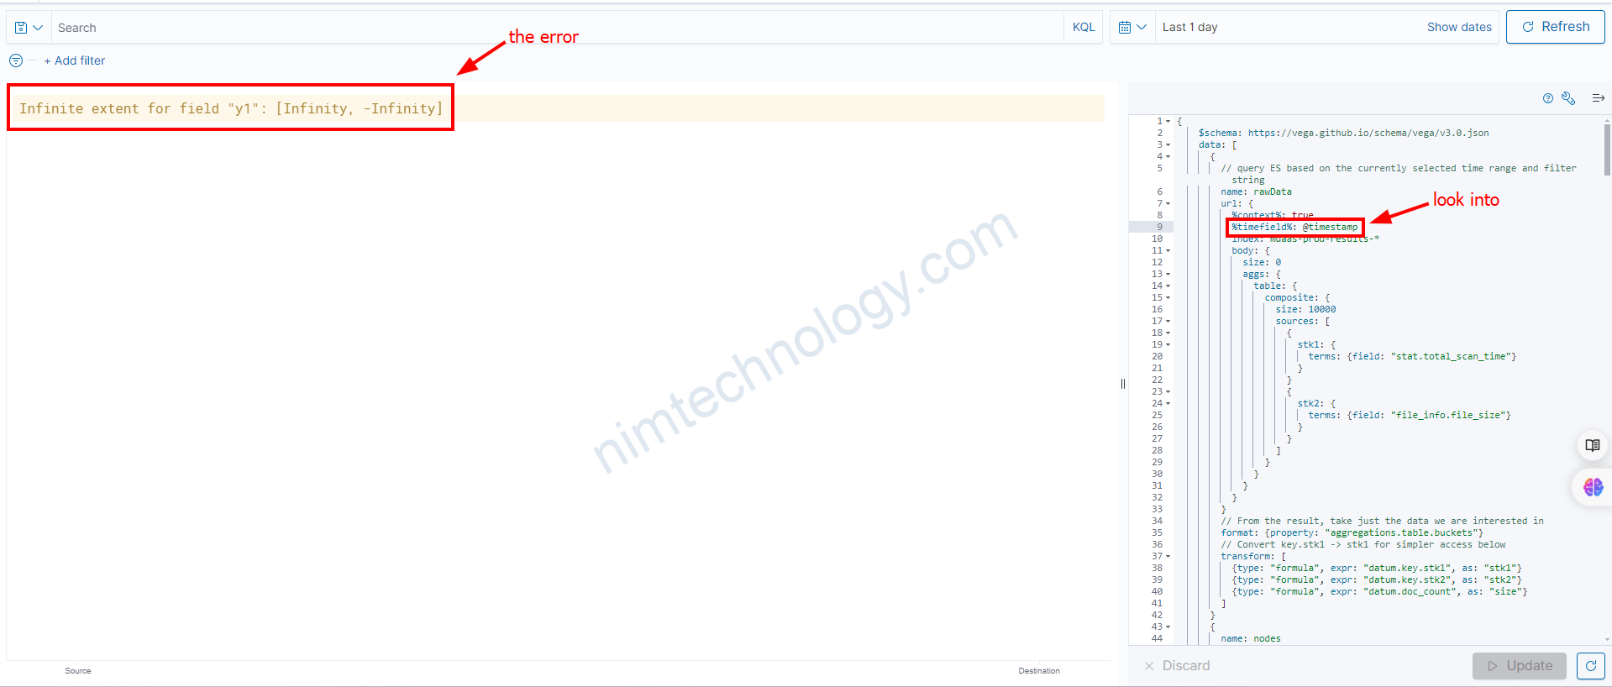This screenshot has width=1612, height=687.
Task: Open the colorful brain assistant icon
Action: (x=1593, y=487)
